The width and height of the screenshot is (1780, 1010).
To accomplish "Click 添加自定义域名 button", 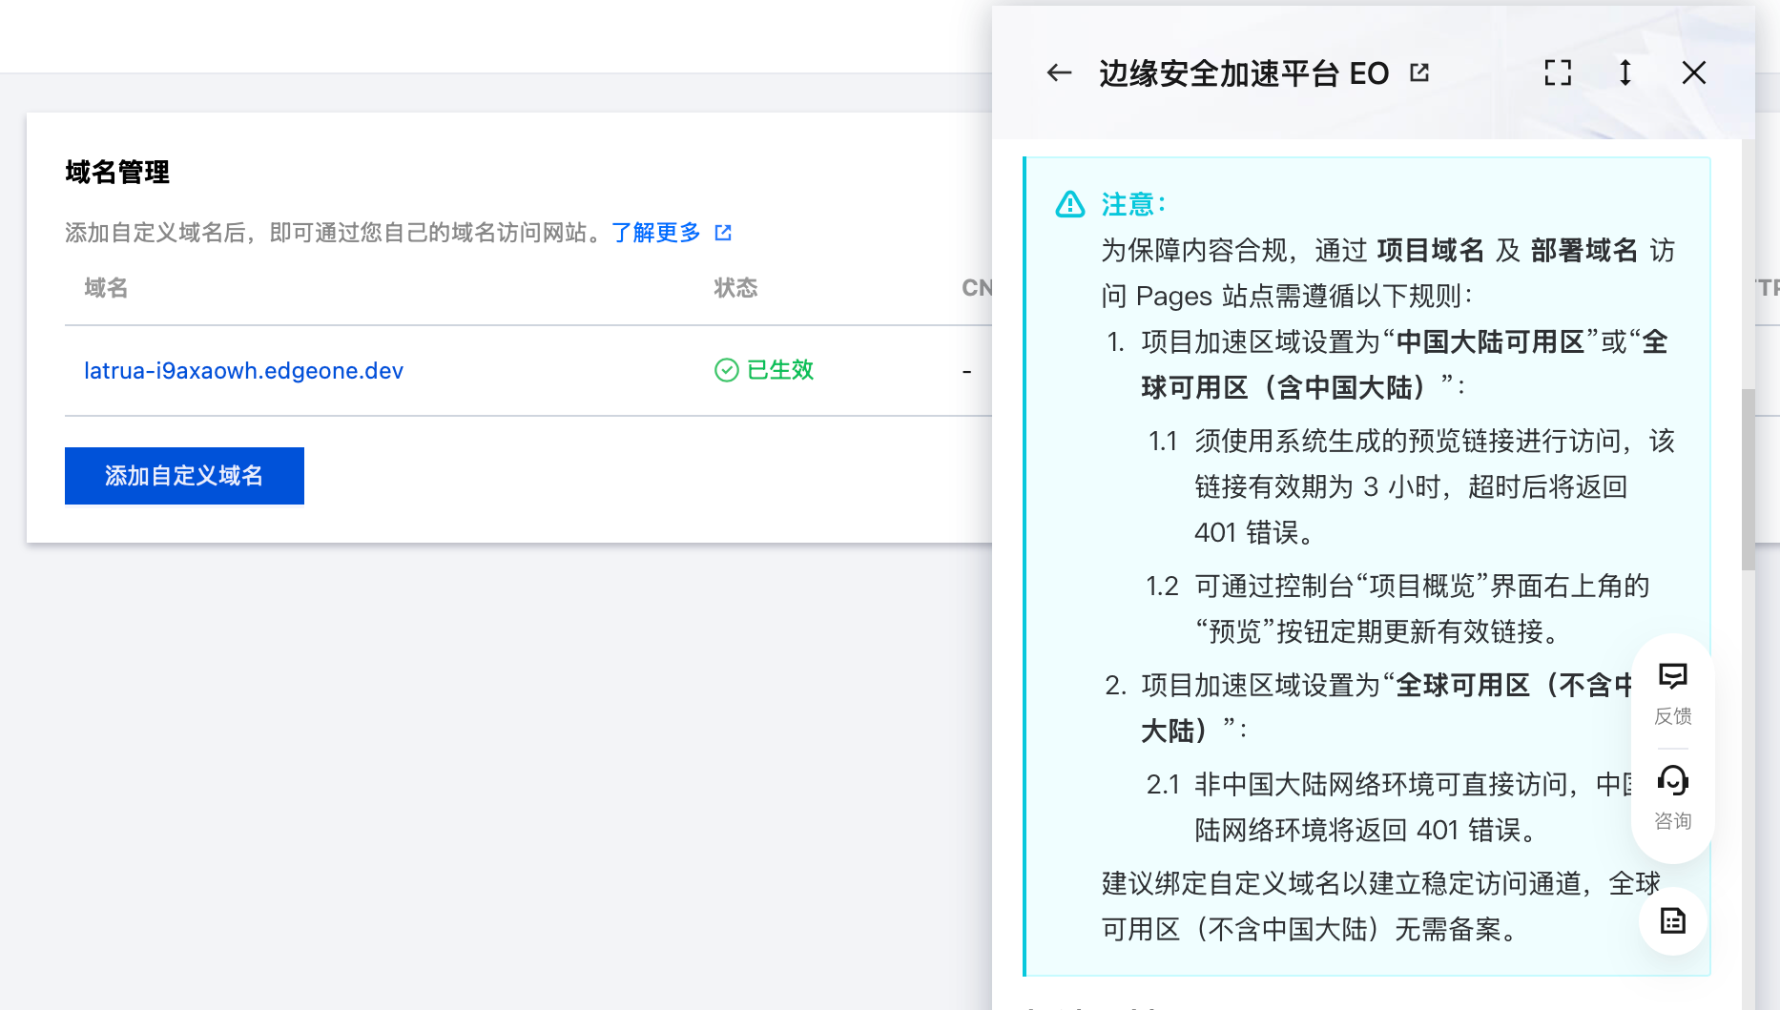I will coord(184,476).
